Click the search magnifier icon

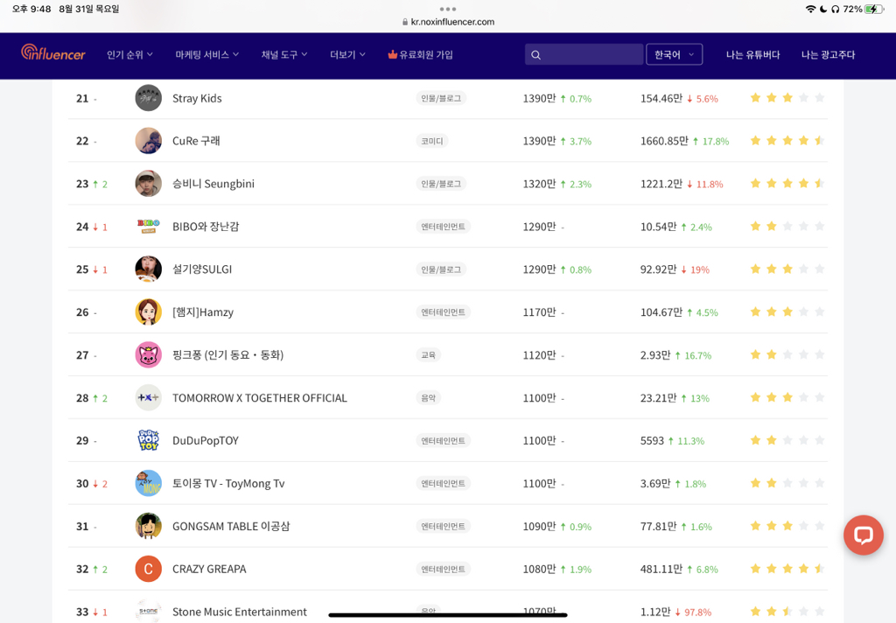click(x=535, y=55)
